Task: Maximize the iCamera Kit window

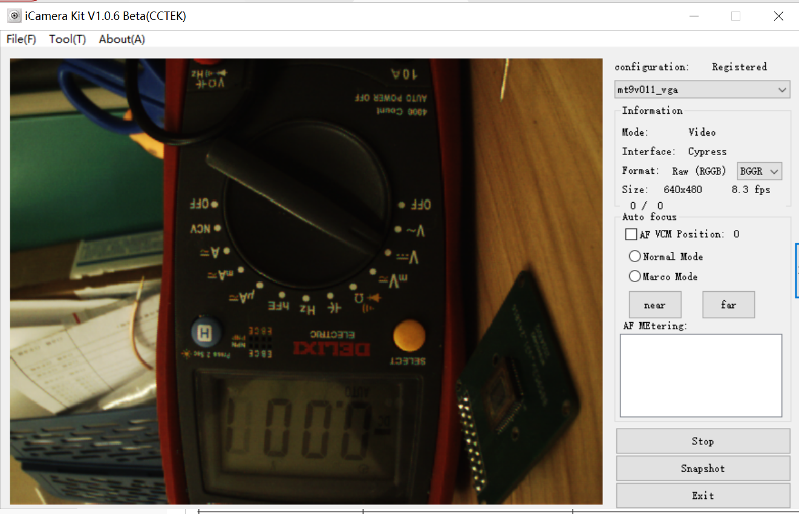Action: tap(735, 16)
